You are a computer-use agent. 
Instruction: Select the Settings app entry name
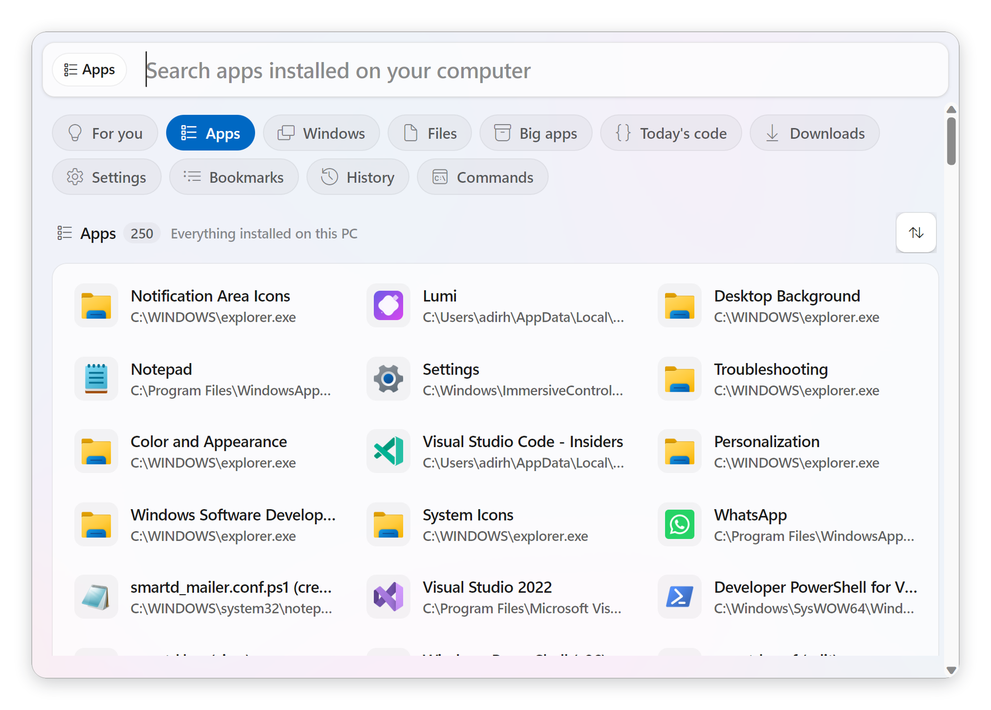pos(451,369)
